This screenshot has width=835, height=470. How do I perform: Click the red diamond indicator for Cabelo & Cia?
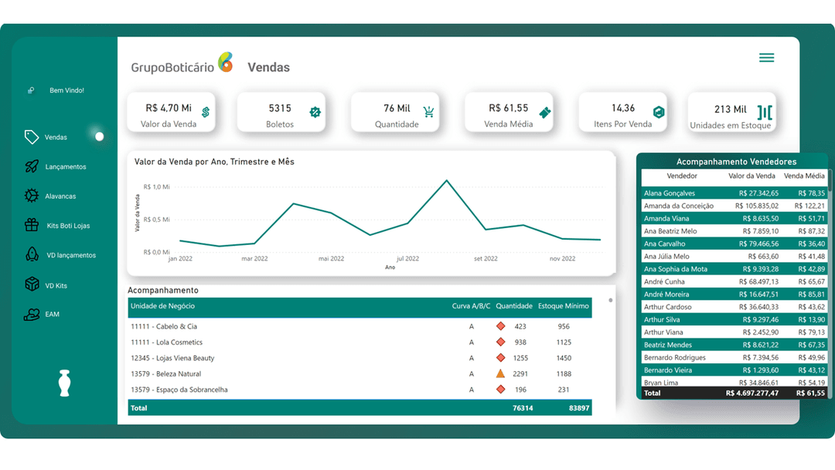500,326
